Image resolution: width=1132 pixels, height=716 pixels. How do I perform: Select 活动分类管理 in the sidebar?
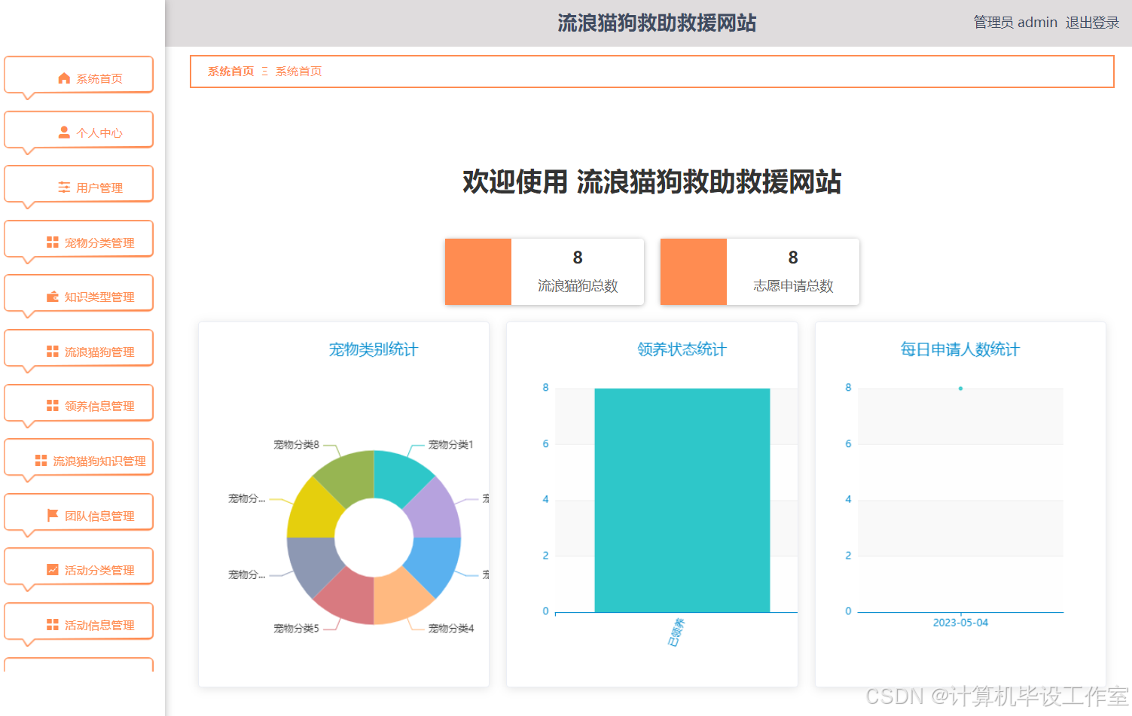pyautogui.click(x=78, y=568)
